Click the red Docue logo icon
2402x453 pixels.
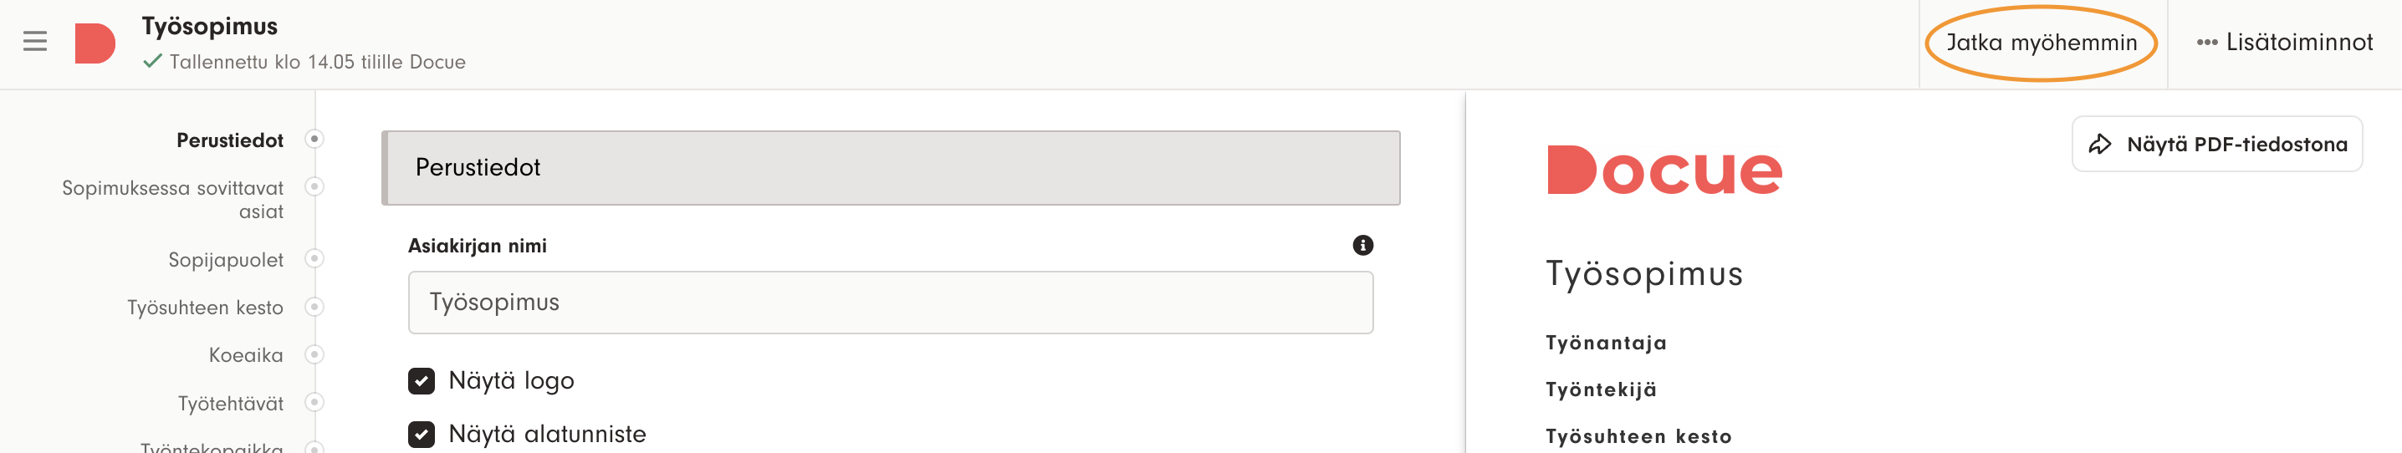point(95,43)
